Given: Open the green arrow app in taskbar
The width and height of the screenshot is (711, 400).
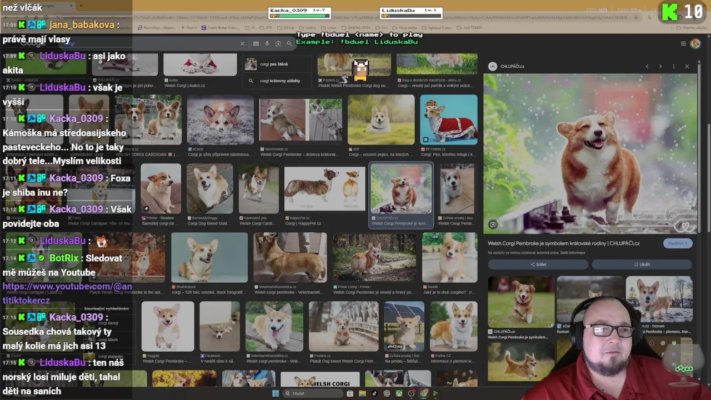Looking at the screenshot, I should coord(435,393).
